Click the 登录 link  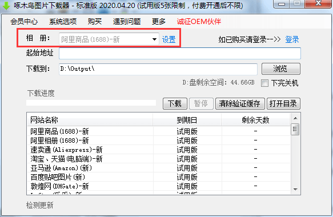[x=292, y=39]
